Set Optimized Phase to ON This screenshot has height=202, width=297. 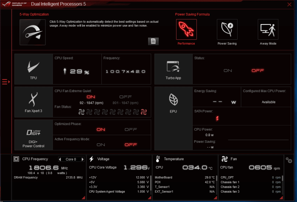(x=101, y=130)
